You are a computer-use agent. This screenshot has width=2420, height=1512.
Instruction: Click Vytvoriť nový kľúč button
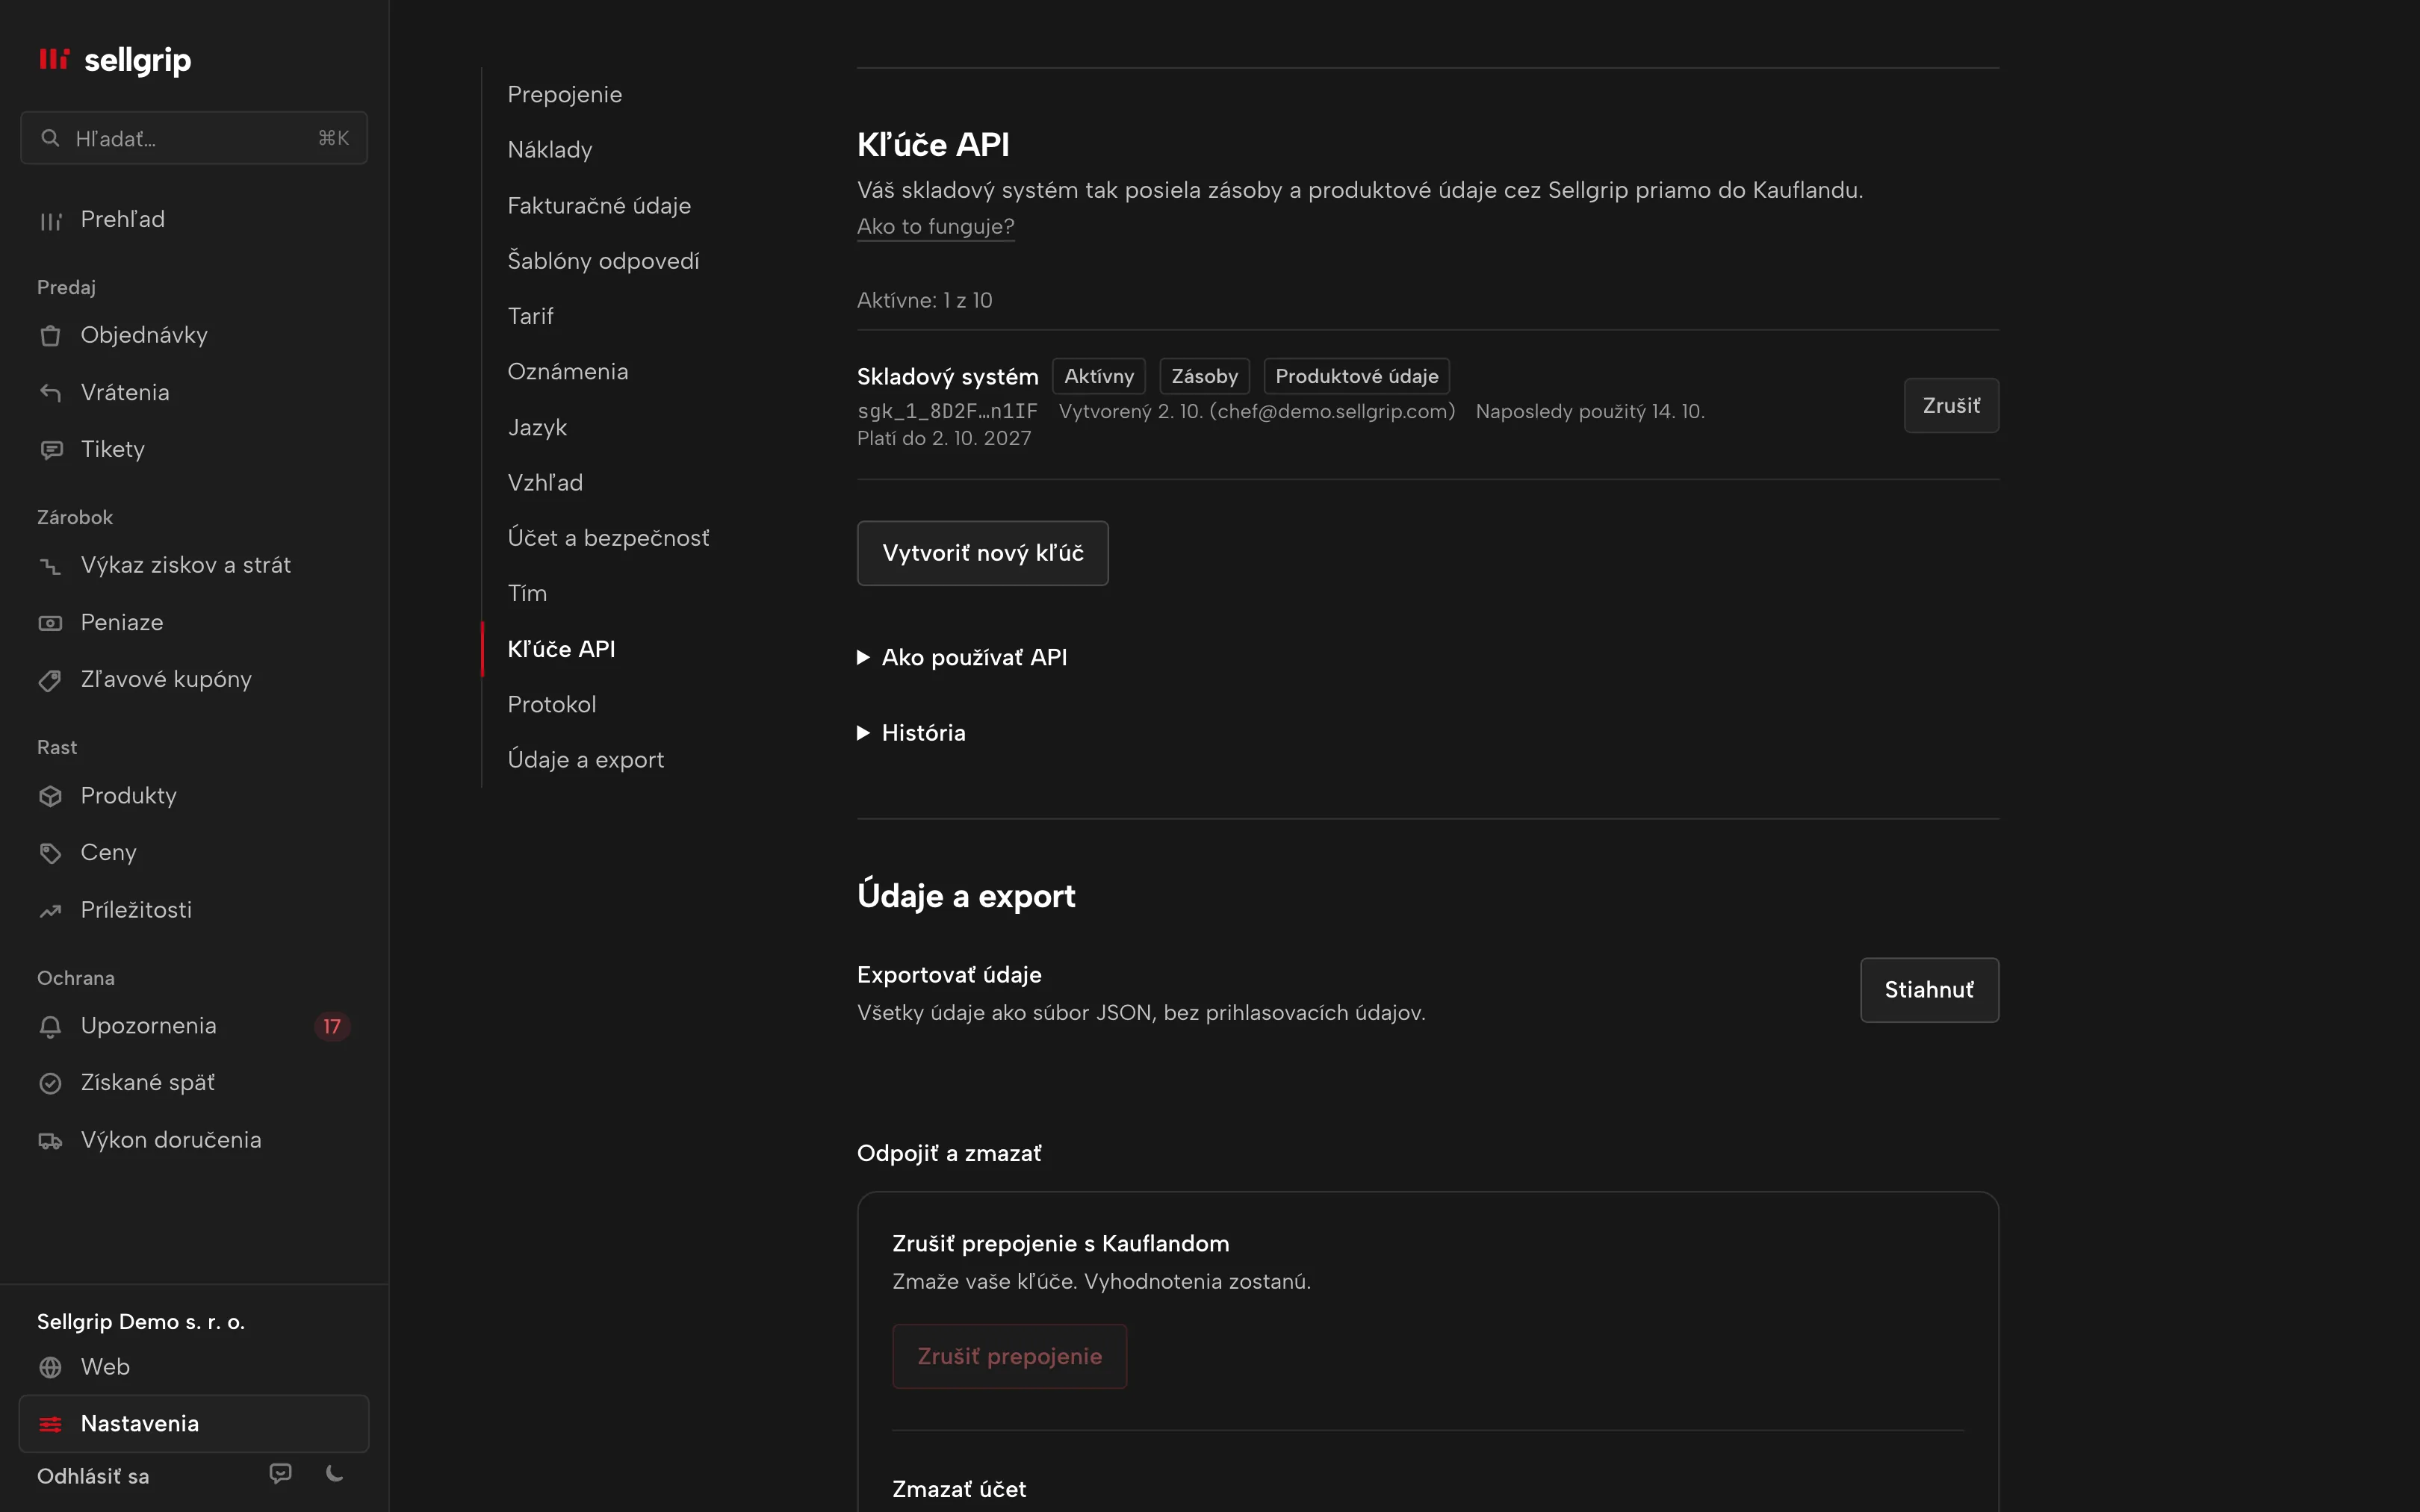983,553
